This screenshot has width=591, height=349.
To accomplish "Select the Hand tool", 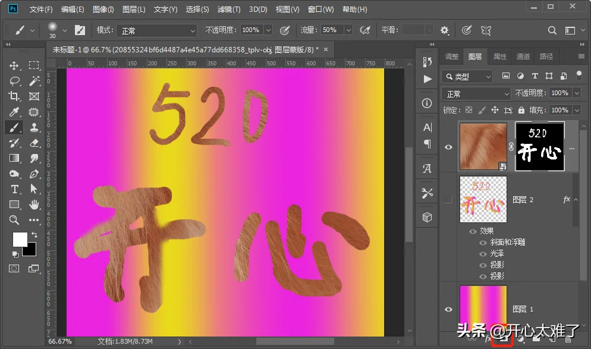I will [x=34, y=205].
